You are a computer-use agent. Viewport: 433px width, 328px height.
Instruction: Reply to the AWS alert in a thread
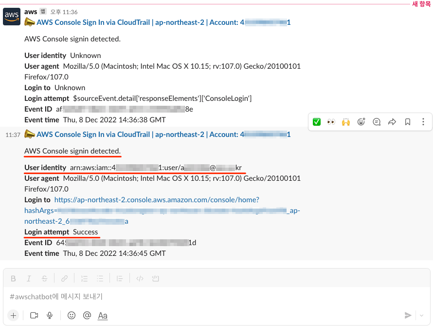click(377, 121)
